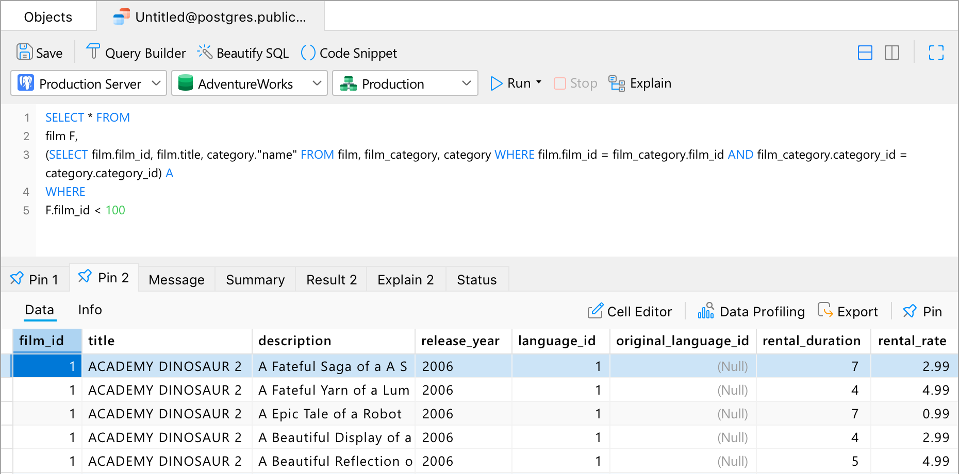Screen dimensions: 959x474
Task: Pin the current result
Action: coord(922,311)
